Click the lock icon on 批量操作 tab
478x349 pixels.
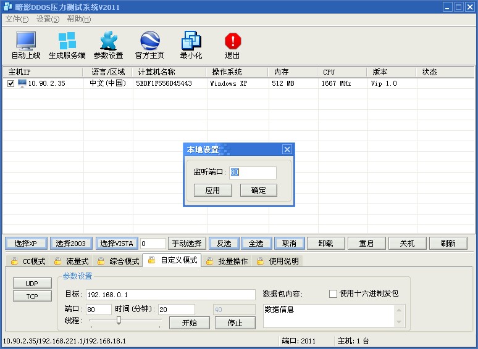click(209, 261)
